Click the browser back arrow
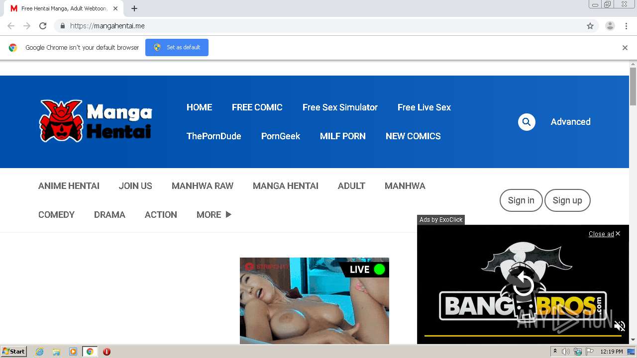The image size is (637, 358). click(11, 26)
